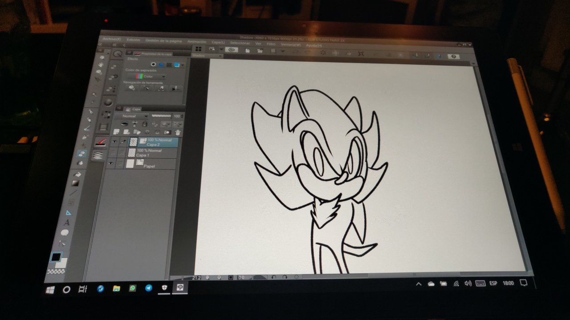Toggle tone effect hatched icon

(x=169, y=64)
